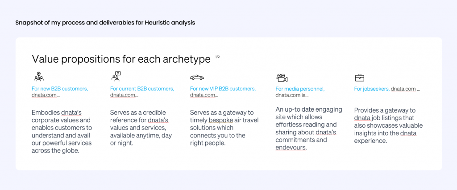Click the "Value propositions for each archetype" title
457x190 pixels.
click(121, 59)
